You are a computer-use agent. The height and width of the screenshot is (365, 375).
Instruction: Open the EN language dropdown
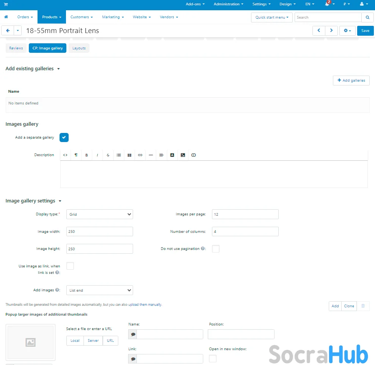(310, 4)
